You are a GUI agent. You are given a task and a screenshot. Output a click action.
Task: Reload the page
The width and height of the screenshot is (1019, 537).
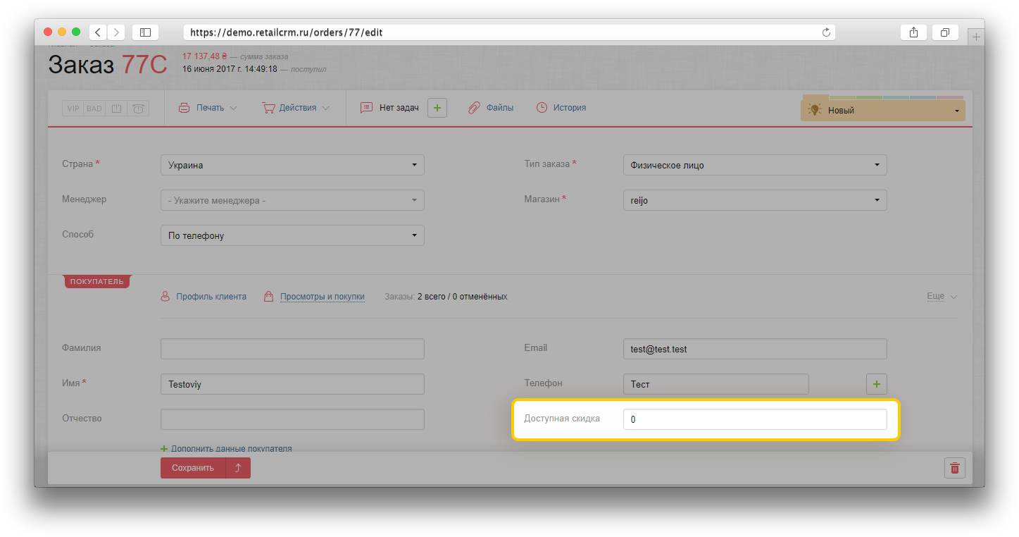click(x=826, y=32)
